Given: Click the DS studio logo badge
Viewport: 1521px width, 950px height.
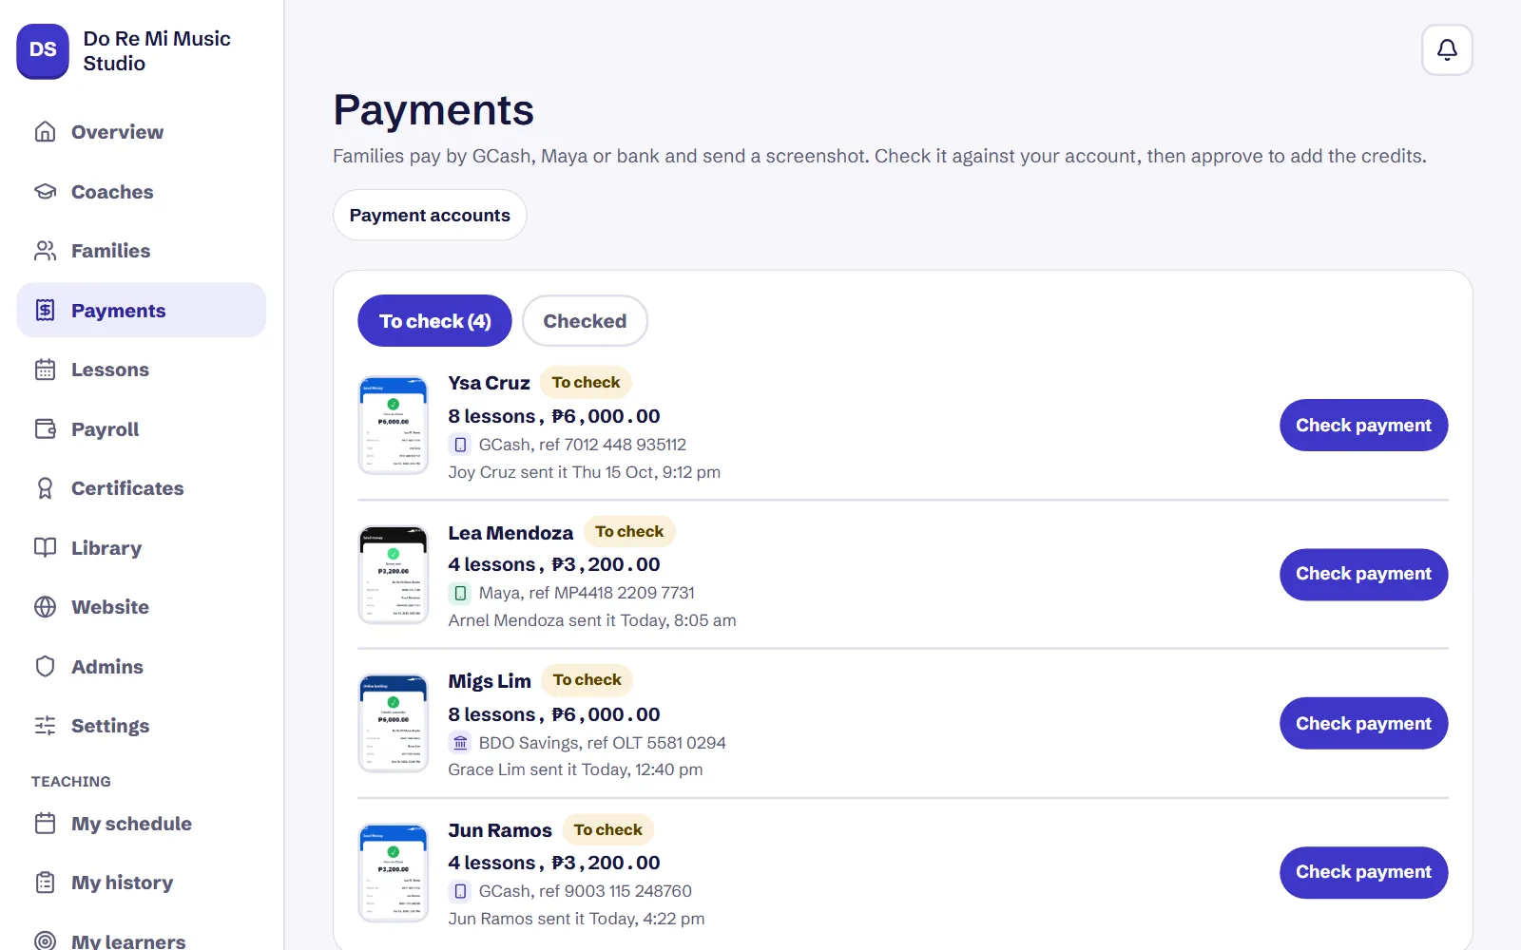Looking at the screenshot, I should coord(43,50).
